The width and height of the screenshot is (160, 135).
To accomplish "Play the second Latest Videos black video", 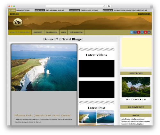I will [96, 89].
